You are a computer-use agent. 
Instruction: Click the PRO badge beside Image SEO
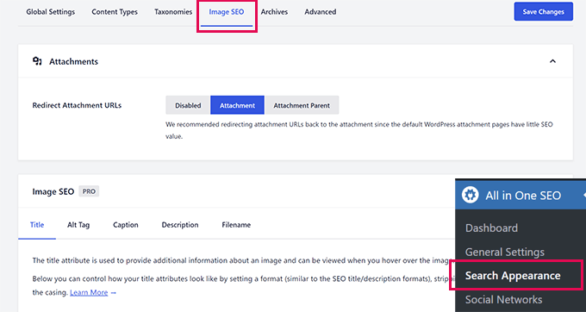click(x=89, y=191)
